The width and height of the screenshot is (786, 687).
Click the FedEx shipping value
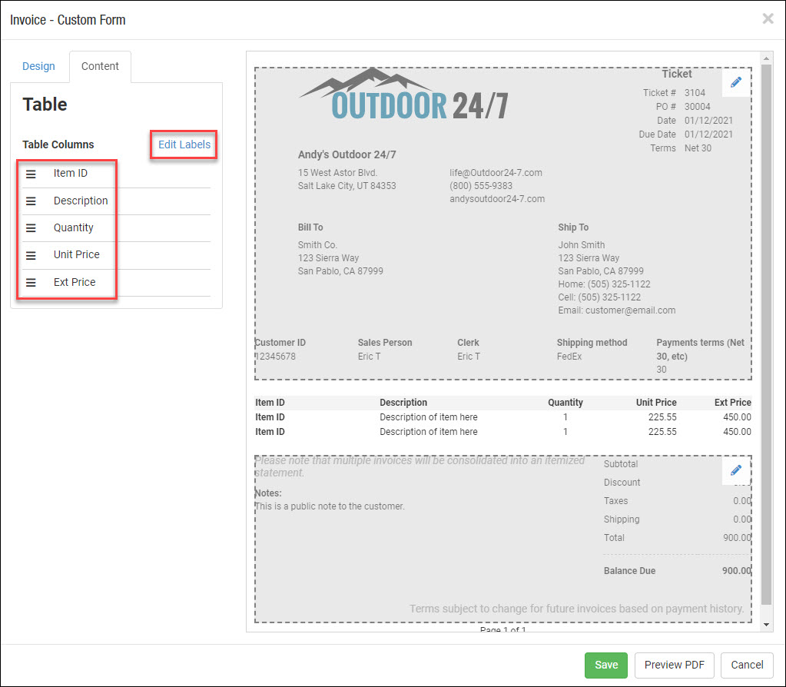point(569,357)
